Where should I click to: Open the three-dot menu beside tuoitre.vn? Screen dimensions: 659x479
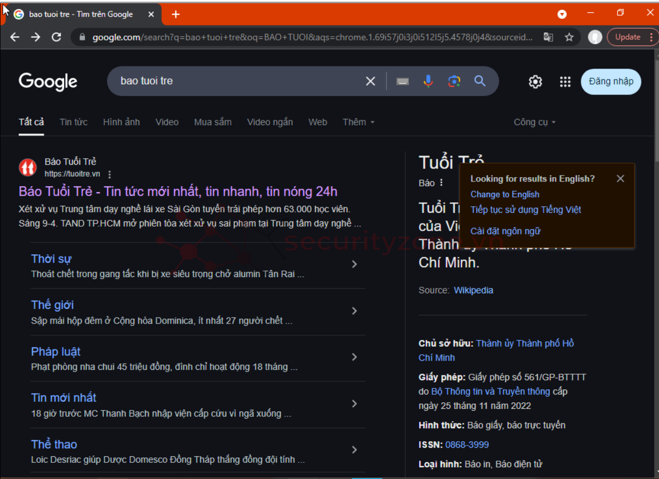tap(110, 174)
